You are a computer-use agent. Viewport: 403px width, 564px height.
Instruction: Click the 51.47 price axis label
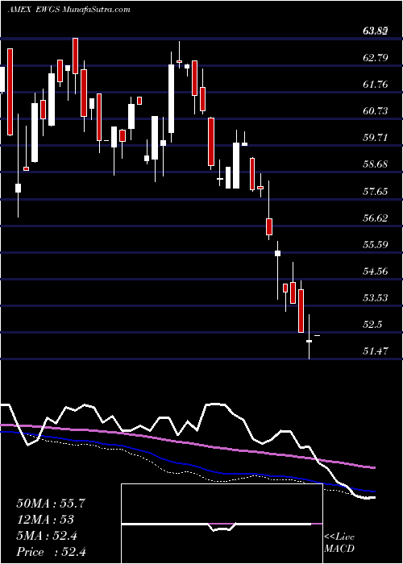click(x=376, y=350)
